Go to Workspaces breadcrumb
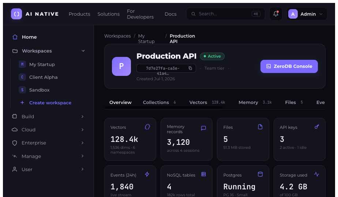This screenshot has height=197, width=338. 117,36
